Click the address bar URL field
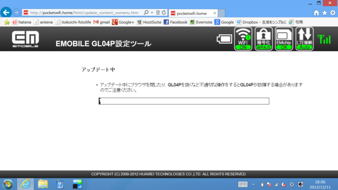The width and height of the screenshot is (338, 190). click(x=84, y=13)
